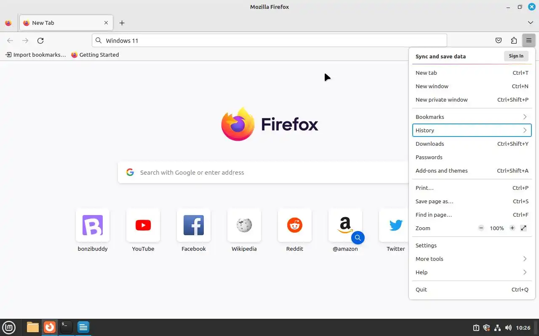Click the forward navigation arrow
The height and width of the screenshot is (336, 539).
click(25, 41)
